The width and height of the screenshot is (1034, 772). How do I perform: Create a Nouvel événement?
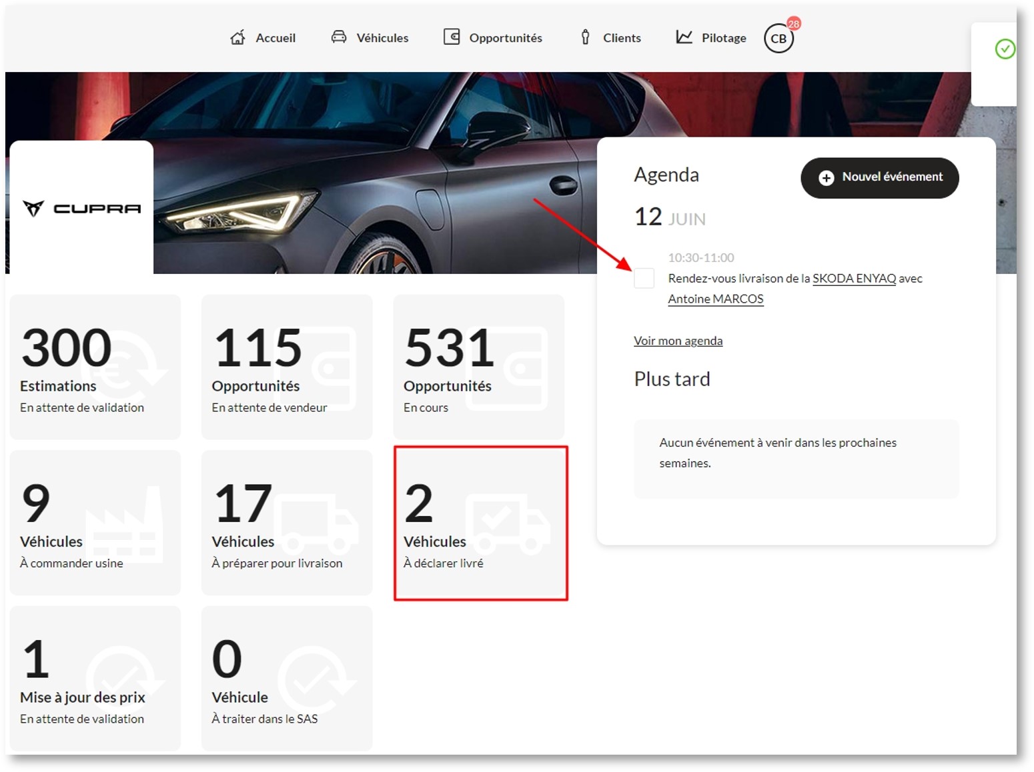tap(880, 178)
